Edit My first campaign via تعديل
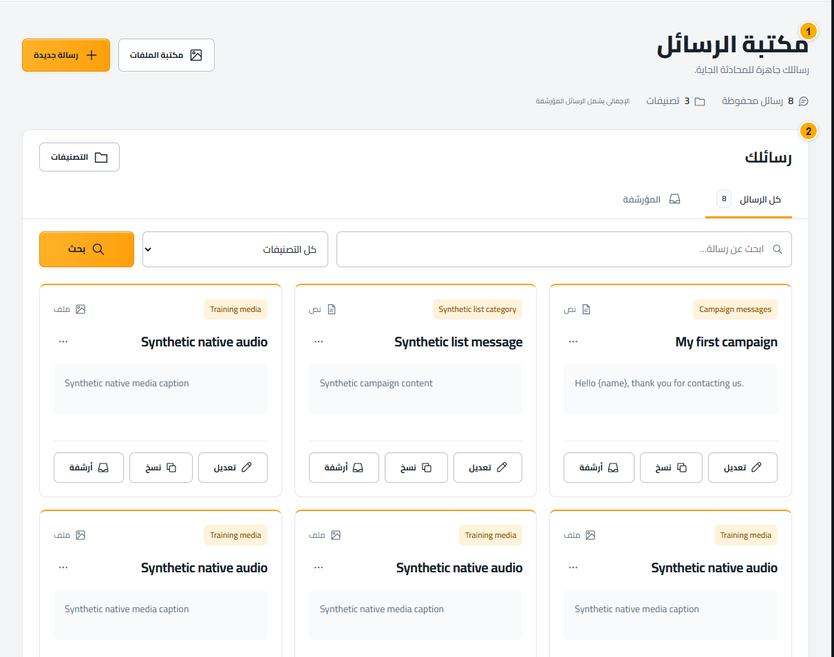 pos(742,468)
